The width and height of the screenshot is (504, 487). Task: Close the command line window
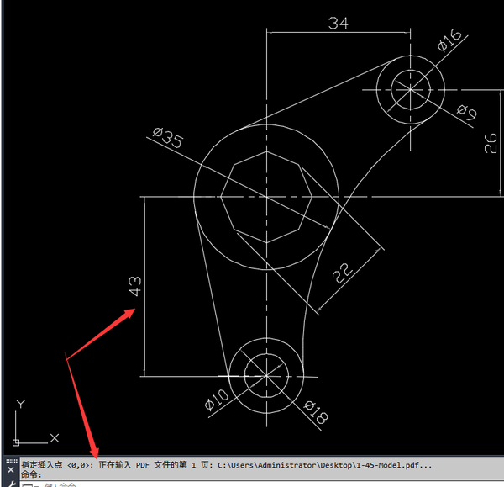11,469
